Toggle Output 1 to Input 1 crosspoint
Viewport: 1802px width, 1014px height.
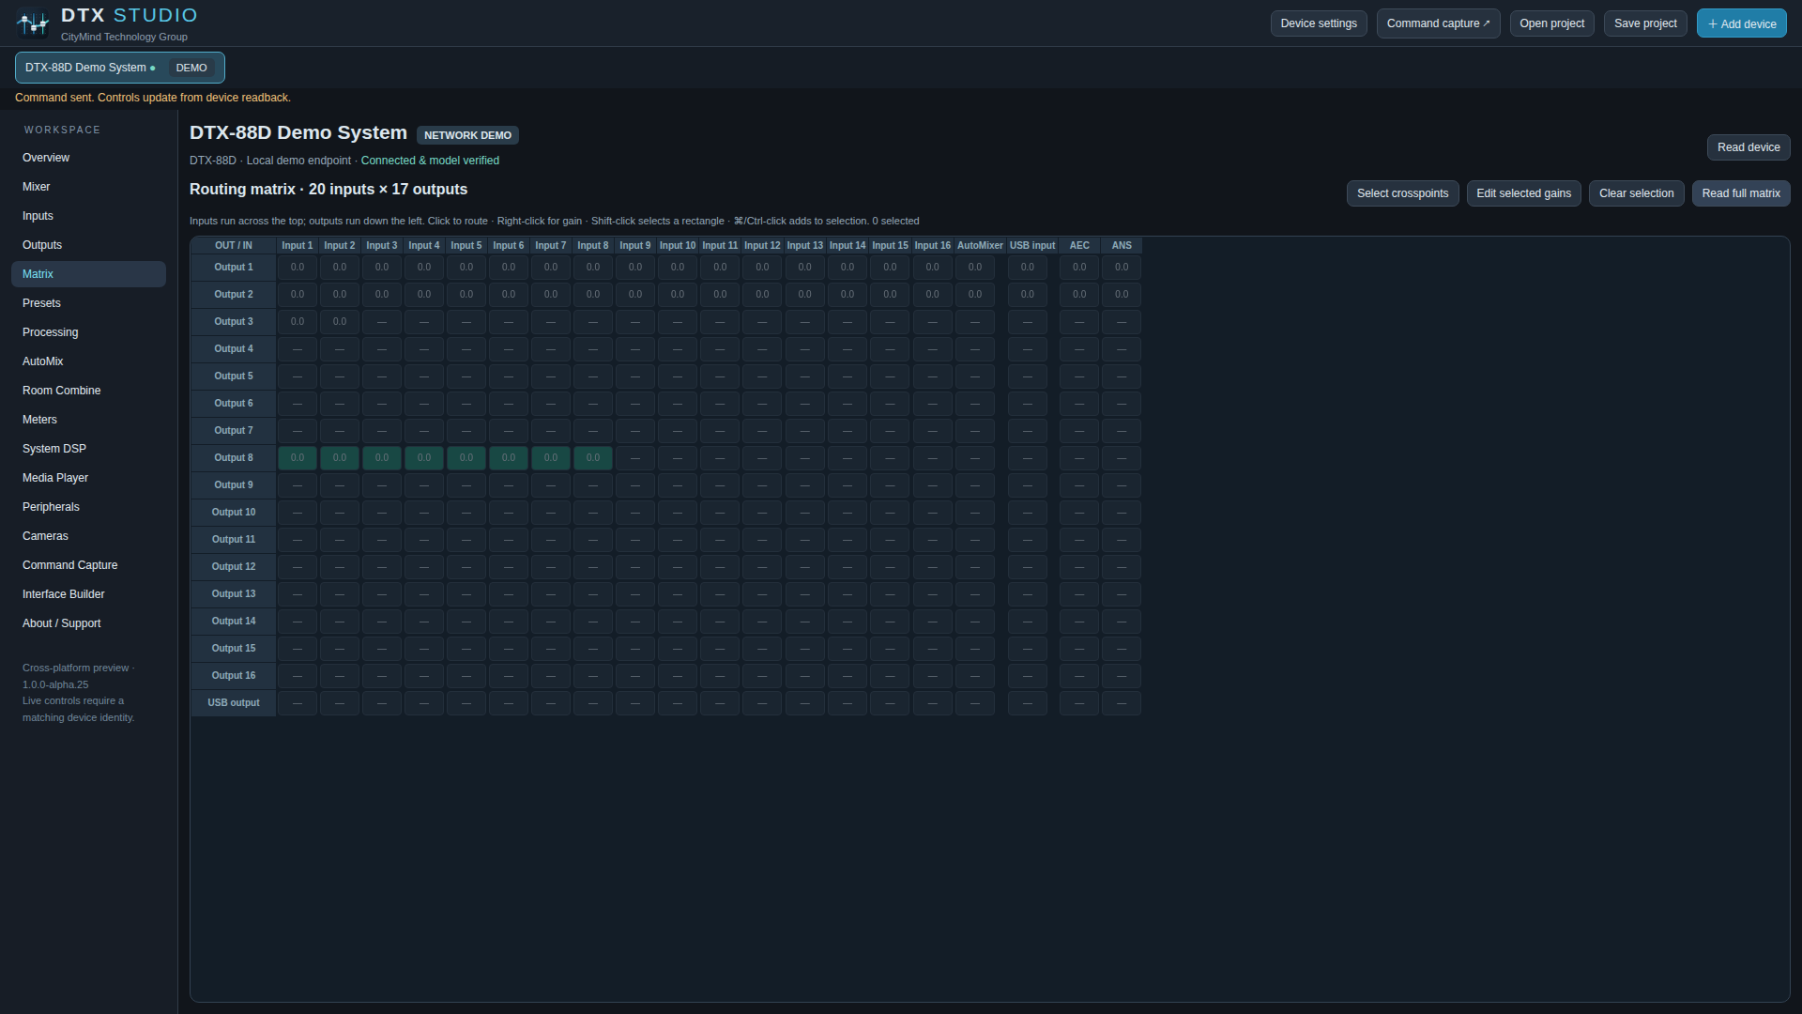[x=298, y=268]
